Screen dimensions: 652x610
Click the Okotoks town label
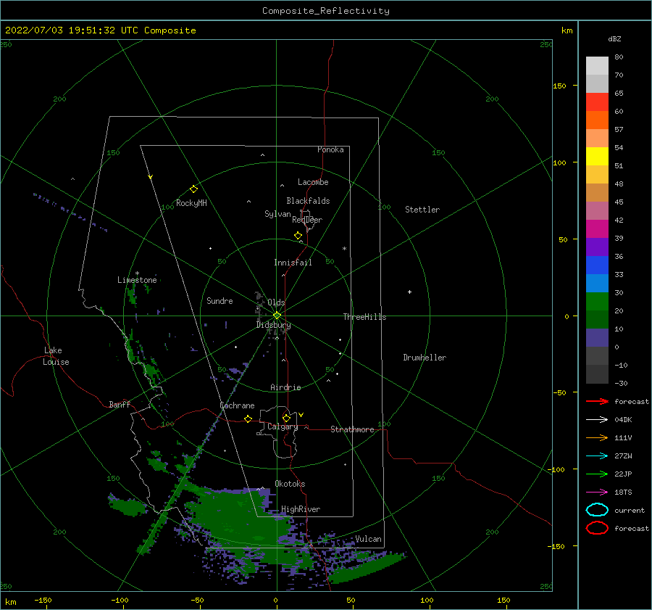pyautogui.click(x=290, y=484)
